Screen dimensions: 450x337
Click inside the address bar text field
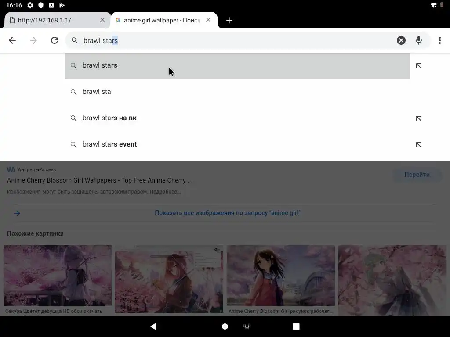pyautogui.click(x=238, y=40)
